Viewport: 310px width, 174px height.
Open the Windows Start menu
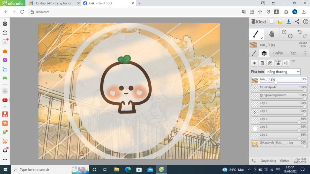(5, 169)
